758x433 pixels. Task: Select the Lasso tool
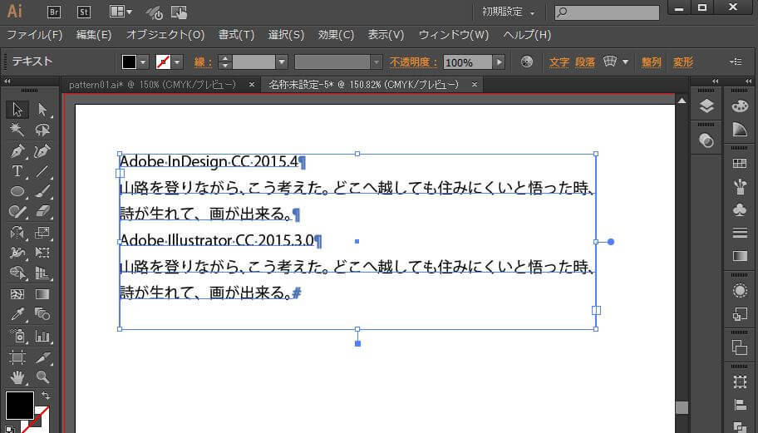(42, 130)
